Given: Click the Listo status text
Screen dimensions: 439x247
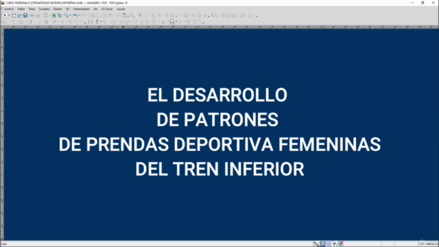Looking at the screenshot, I should [x=4, y=244].
